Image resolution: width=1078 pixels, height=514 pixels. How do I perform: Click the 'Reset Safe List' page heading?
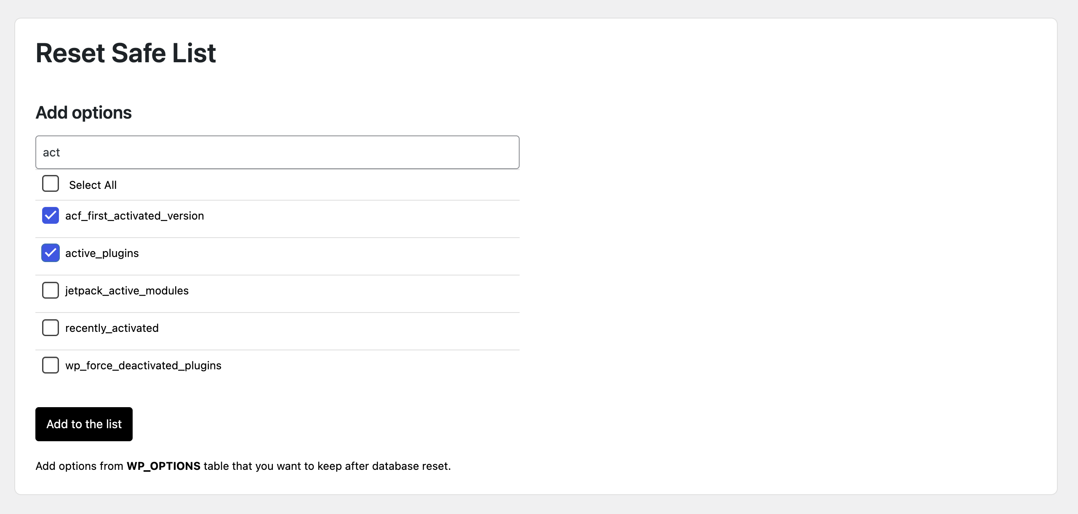click(125, 53)
